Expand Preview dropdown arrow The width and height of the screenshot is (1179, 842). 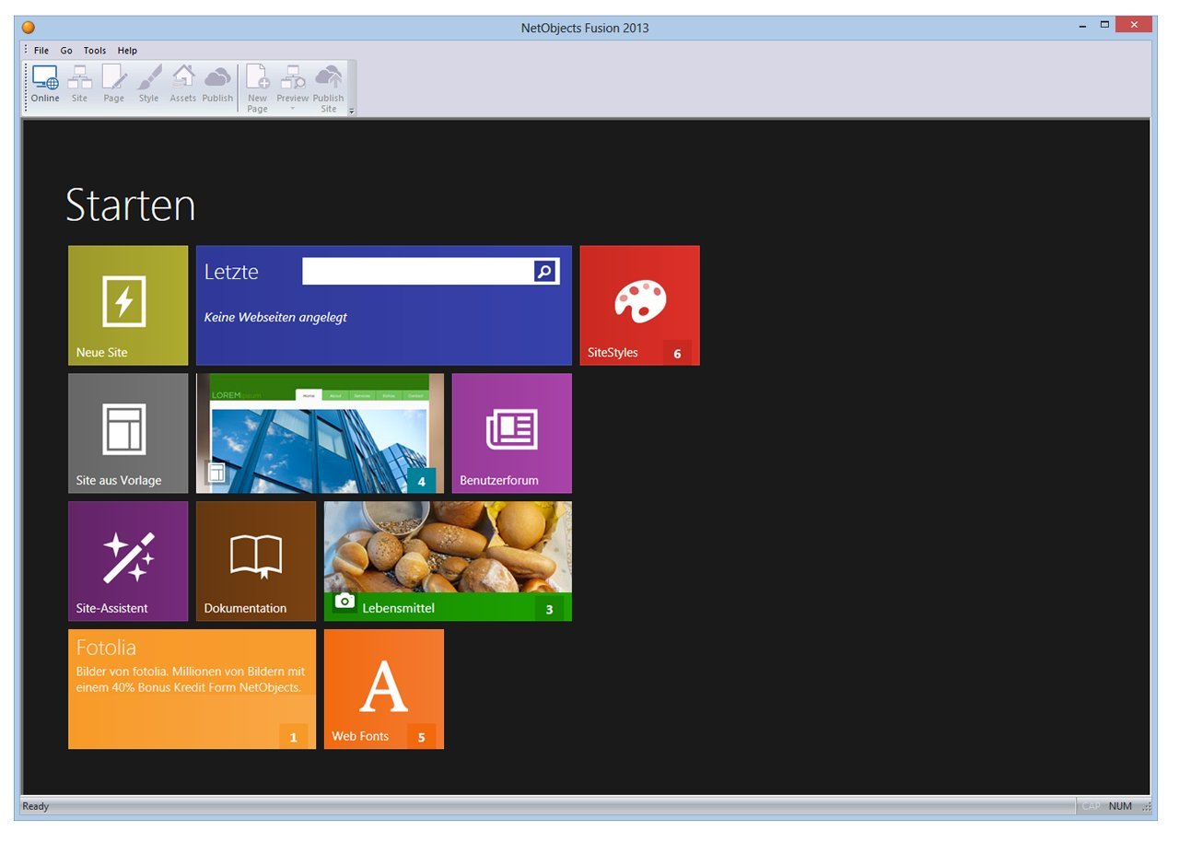pos(293,109)
